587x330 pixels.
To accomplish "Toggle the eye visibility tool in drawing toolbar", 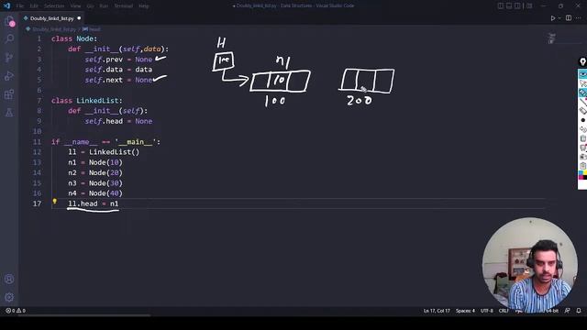I will pyautogui.click(x=582, y=74).
